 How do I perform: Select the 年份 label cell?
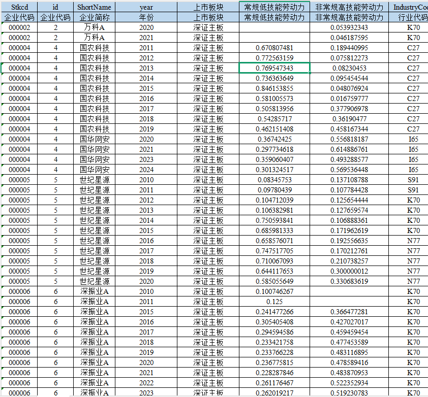(146, 17)
